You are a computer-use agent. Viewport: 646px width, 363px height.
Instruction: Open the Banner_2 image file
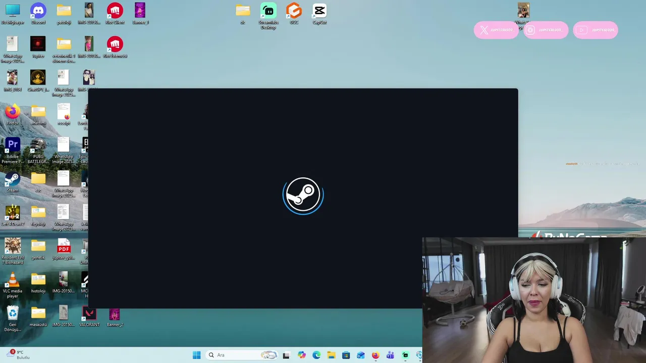[115, 317]
